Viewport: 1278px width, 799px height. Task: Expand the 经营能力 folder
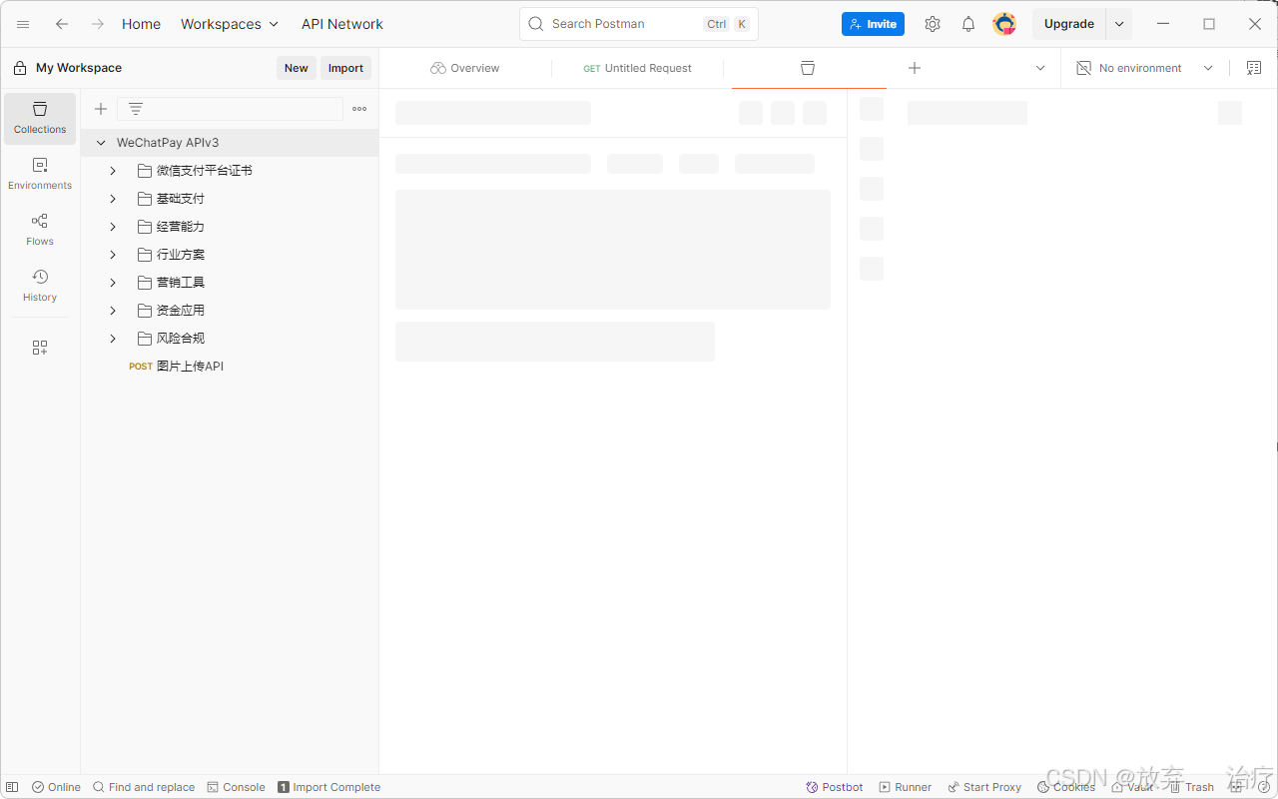click(113, 227)
